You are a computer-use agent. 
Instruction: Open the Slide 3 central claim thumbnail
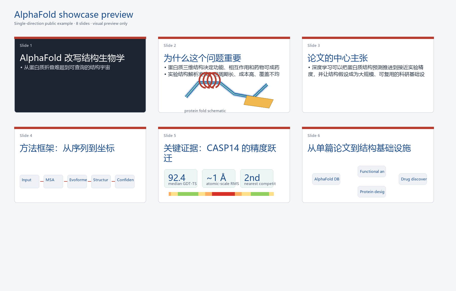368,75
